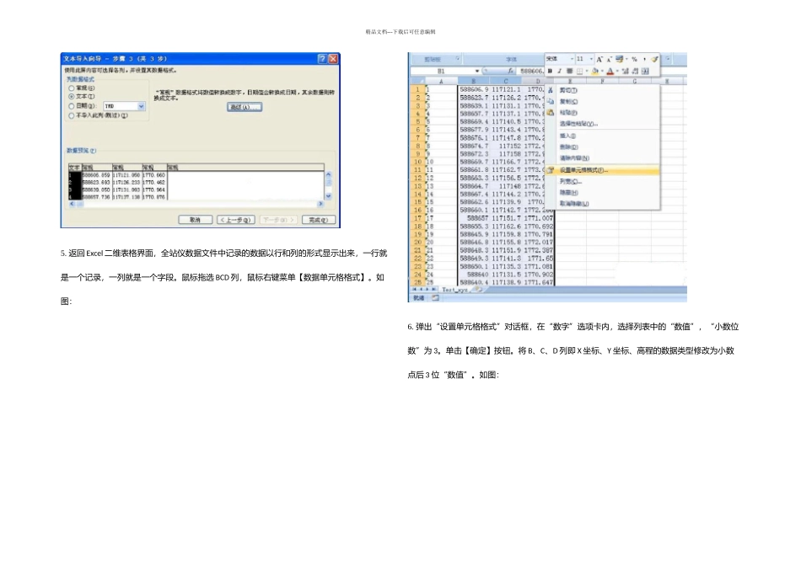Image resolution: width=801 pixels, height=566 pixels.
Task: Click the percent style icon
Action: [x=634, y=59]
